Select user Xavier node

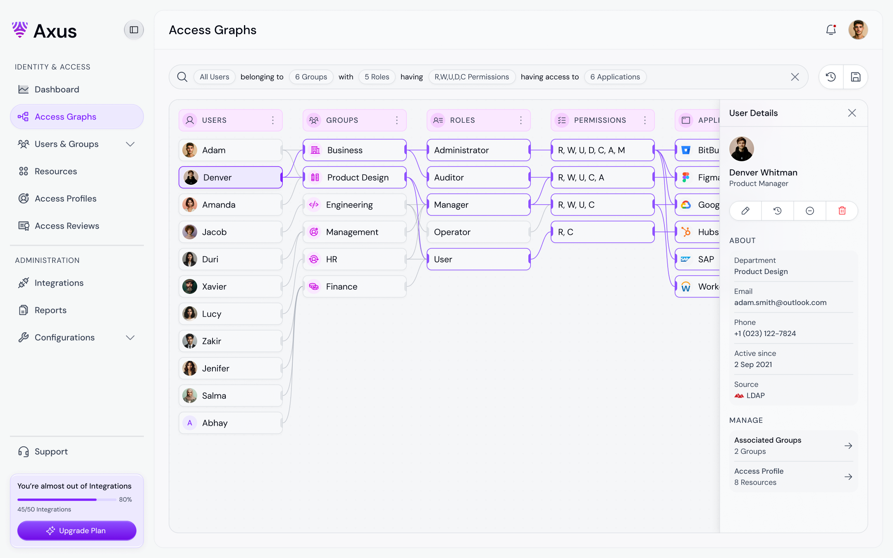(x=231, y=286)
